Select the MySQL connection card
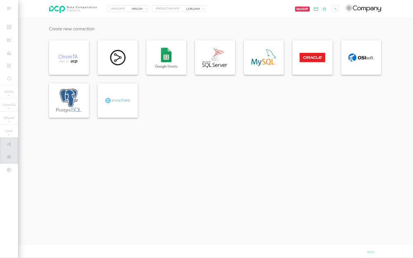413x258 pixels. pyautogui.click(x=263, y=58)
